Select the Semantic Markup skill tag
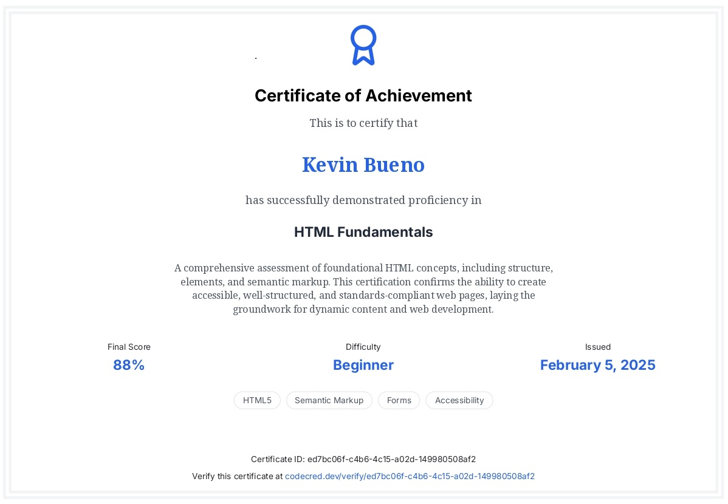 (x=329, y=400)
